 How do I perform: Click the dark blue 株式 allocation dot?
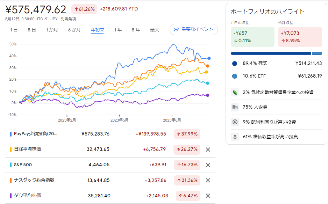235,63
